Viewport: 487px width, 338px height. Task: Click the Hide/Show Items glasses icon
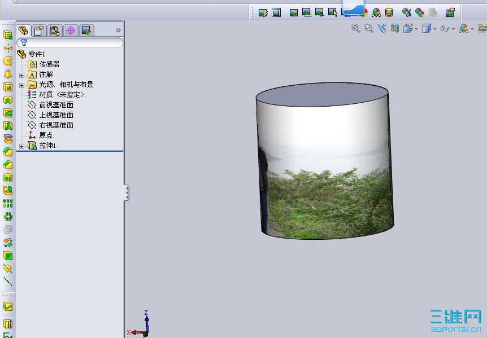point(445,29)
